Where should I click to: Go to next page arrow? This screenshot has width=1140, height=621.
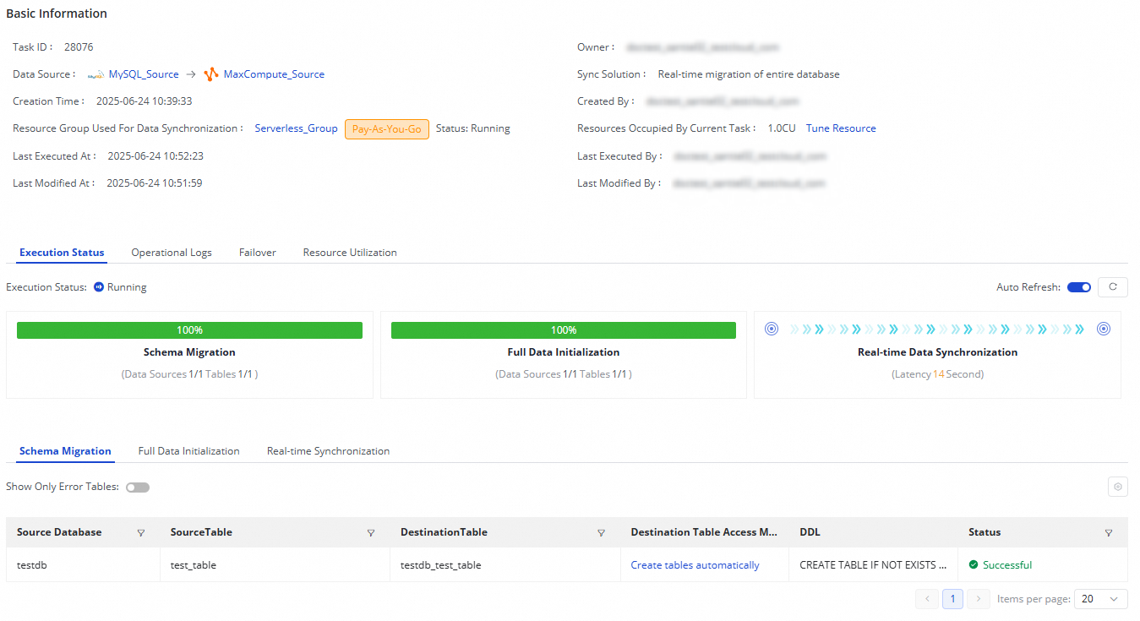[x=979, y=599]
